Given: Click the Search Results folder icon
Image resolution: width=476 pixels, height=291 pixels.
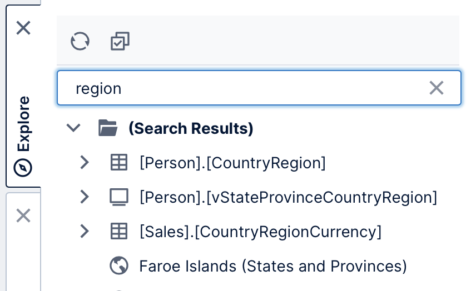Looking at the screenshot, I should 108,128.
